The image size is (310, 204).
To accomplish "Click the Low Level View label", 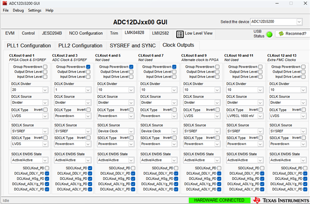I will [199, 33].
